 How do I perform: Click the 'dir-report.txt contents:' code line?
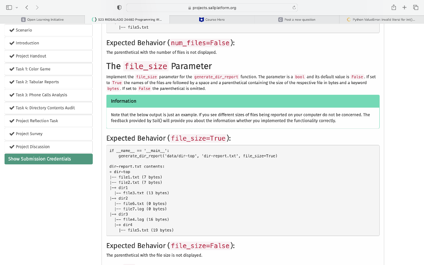[137, 166]
